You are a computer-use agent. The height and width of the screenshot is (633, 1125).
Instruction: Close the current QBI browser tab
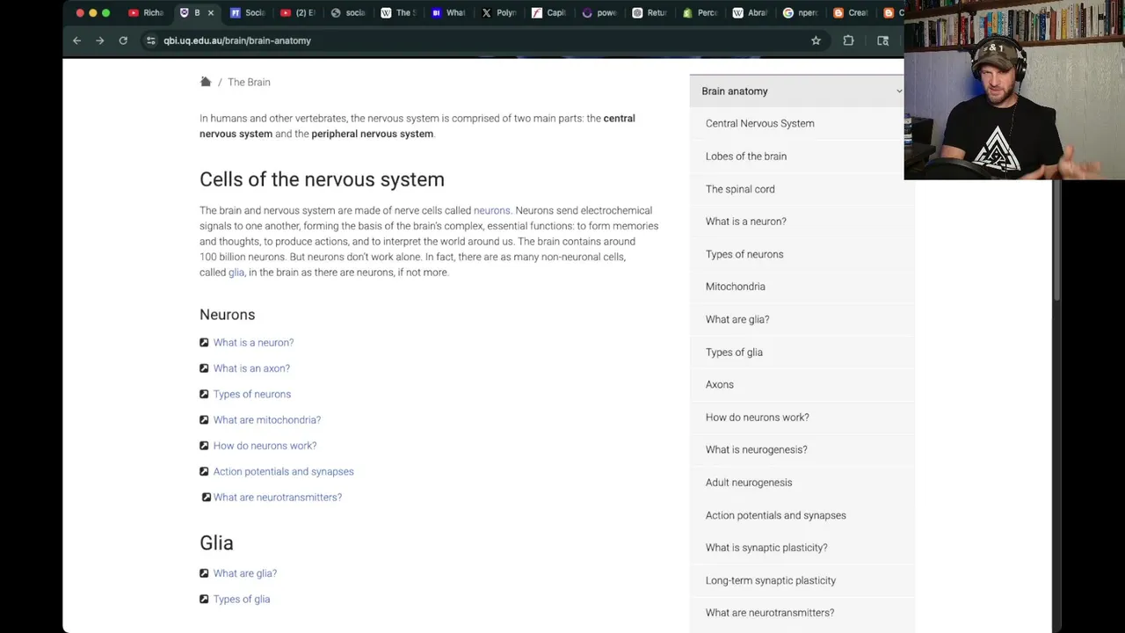[211, 13]
